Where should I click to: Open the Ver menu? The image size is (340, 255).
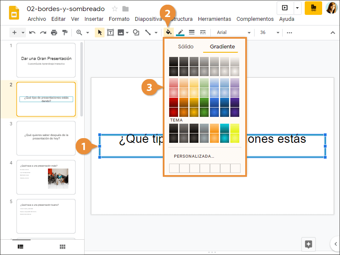coord(75,19)
